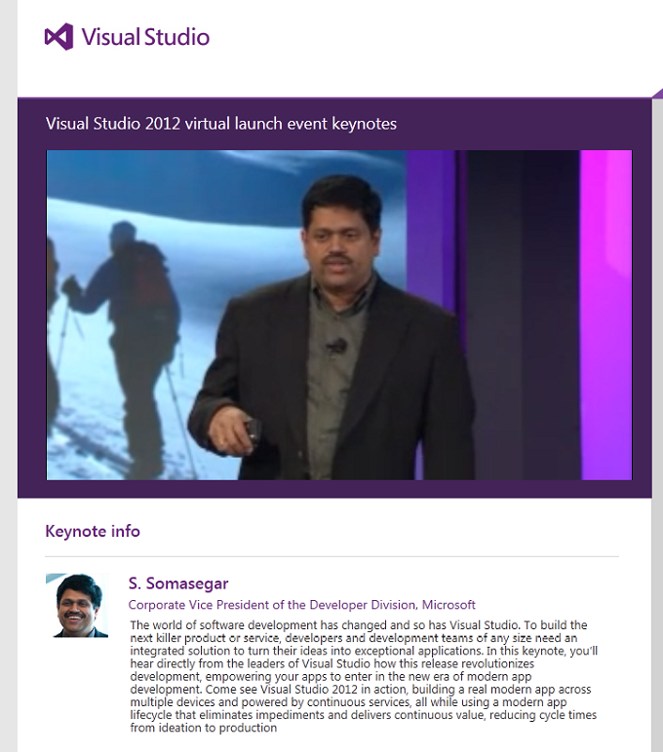
Task: Click 'Visual Studio 2012 virtual launch event keynotes' title
Action: tap(221, 124)
